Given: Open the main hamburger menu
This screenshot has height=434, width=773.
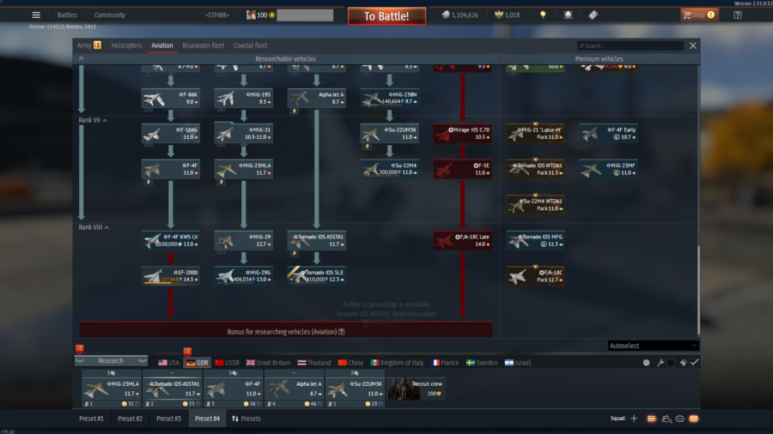Looking at the screenshot, I should (36, 15).
